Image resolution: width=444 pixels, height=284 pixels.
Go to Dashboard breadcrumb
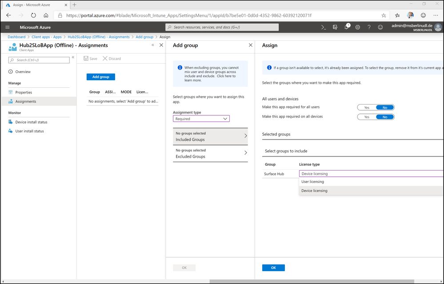coord(16,37)
